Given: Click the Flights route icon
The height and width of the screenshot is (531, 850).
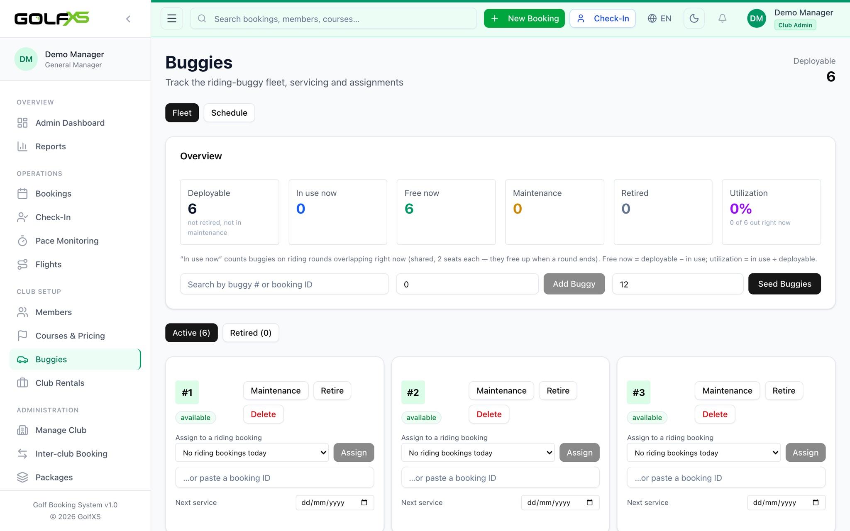Looking at the screenshot, I should click(22, 265).
